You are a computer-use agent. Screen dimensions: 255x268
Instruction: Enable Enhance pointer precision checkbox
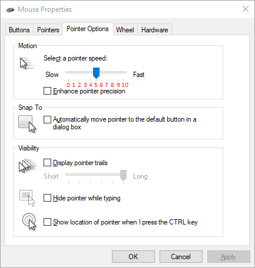click(47, 91)
